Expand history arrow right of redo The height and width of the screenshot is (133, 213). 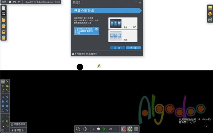[116, 129]
